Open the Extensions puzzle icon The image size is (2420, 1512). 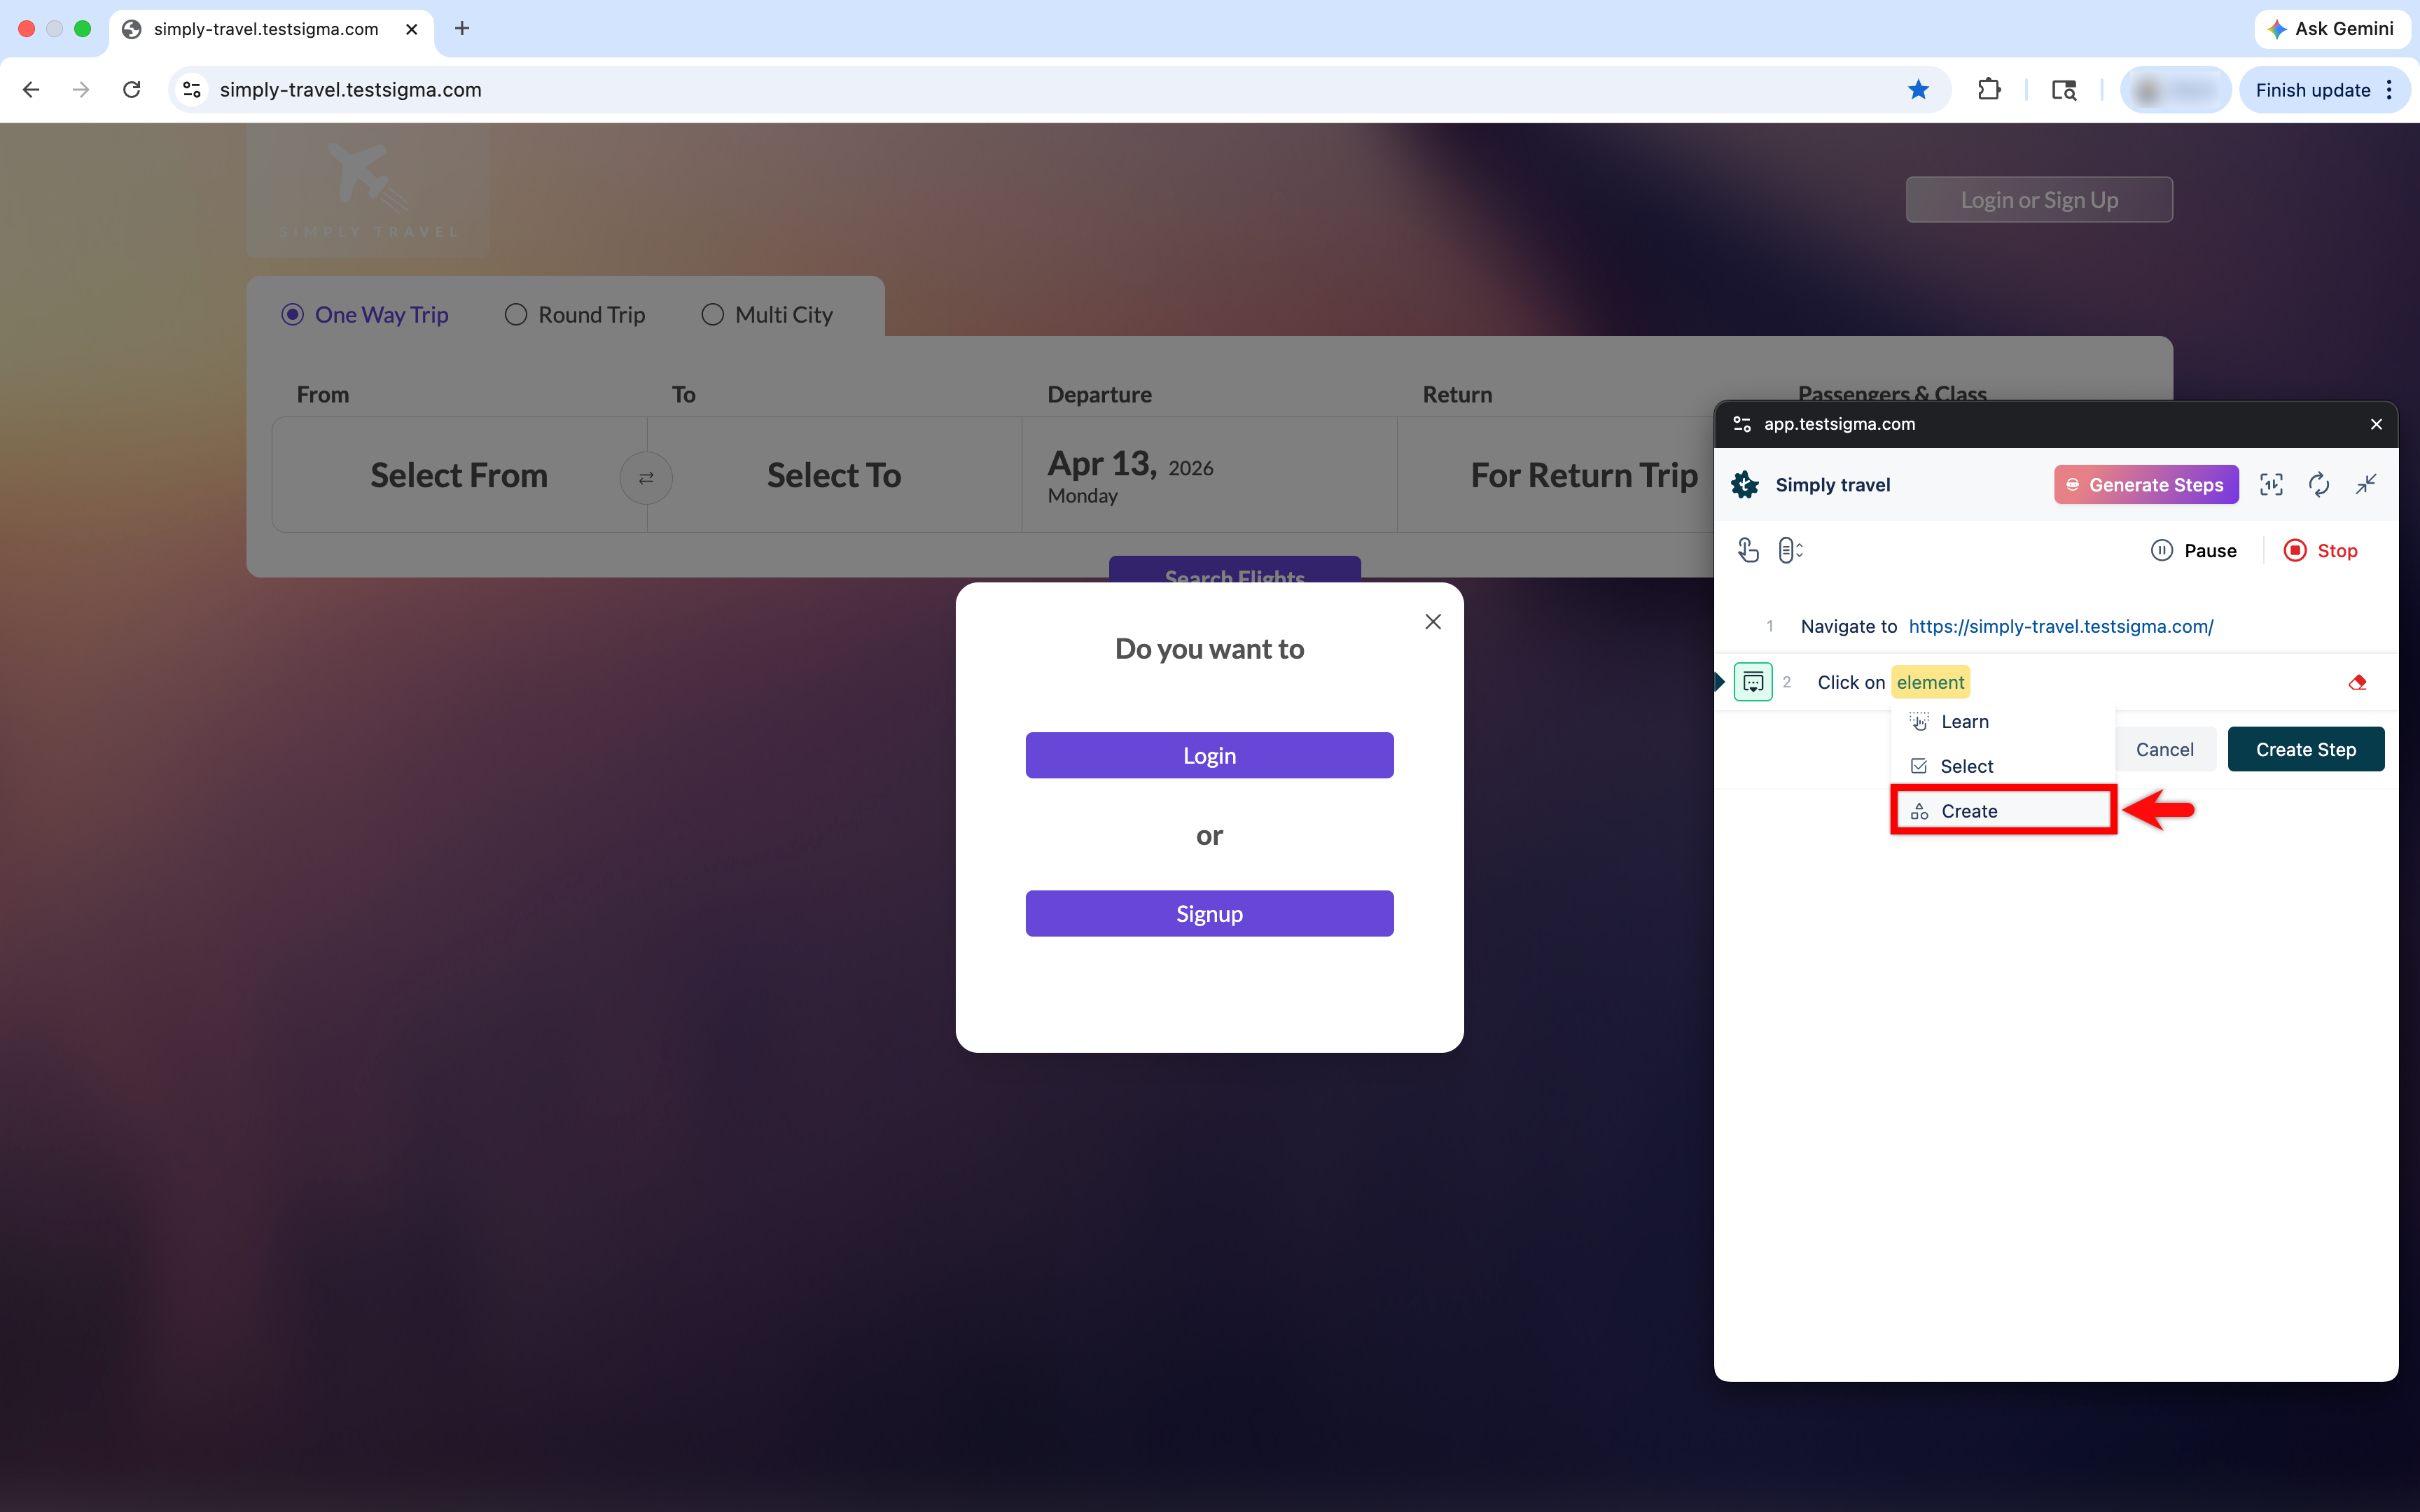(1989, 90)
